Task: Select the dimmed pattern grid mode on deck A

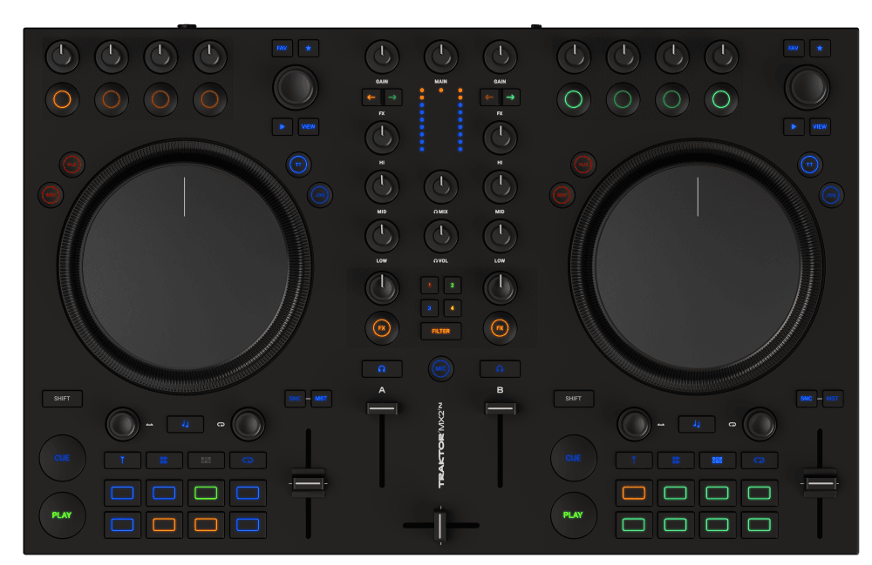Action: (x=206, y=461)
